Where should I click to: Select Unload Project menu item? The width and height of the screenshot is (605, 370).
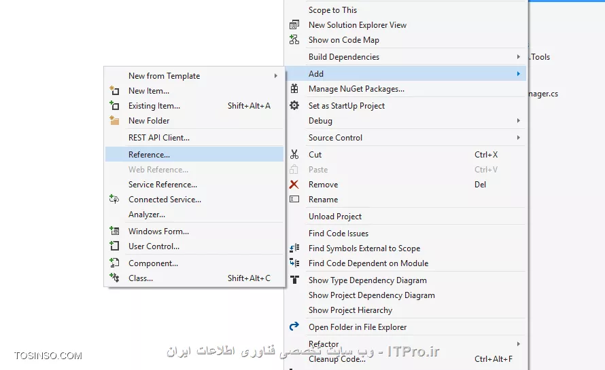(x=335, y=217)
